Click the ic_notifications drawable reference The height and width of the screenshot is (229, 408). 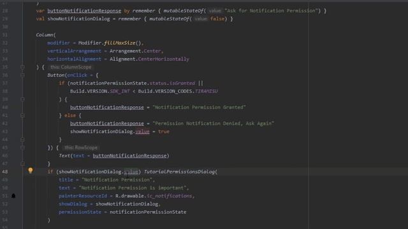170,196
